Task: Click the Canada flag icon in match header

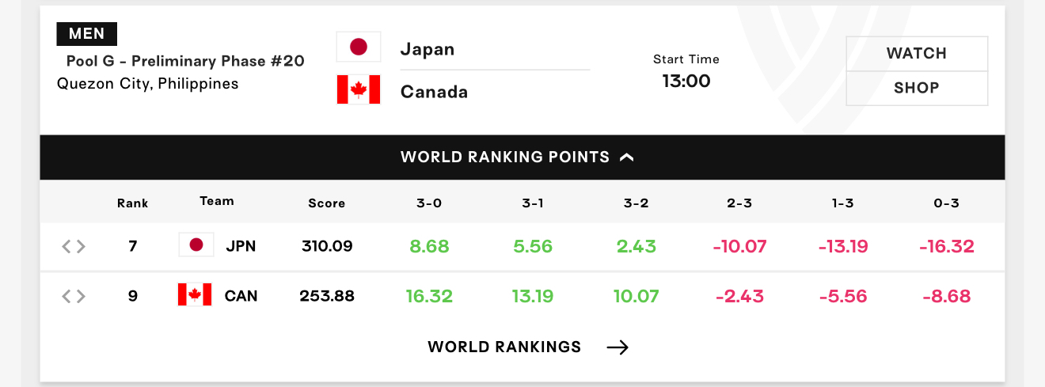Action: (359, 89)
